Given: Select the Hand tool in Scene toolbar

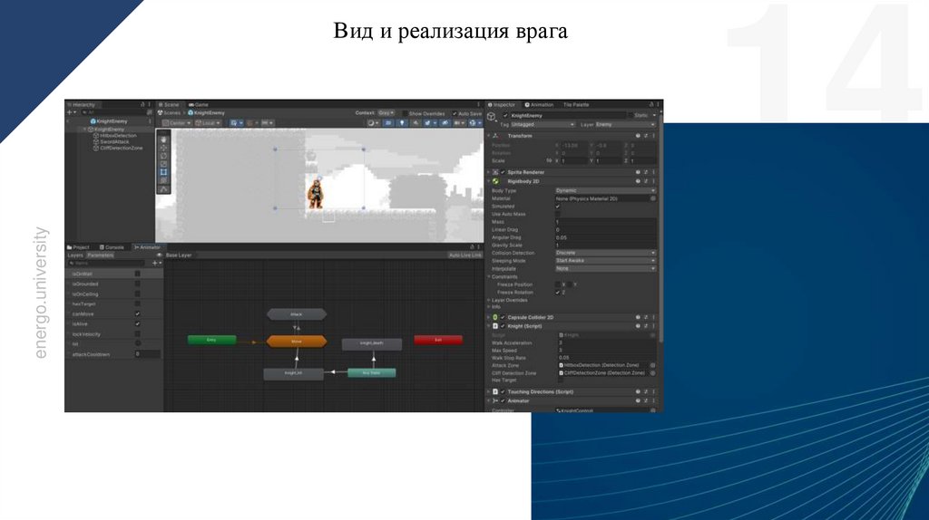Looking at the screenshot, I should 163,140.
